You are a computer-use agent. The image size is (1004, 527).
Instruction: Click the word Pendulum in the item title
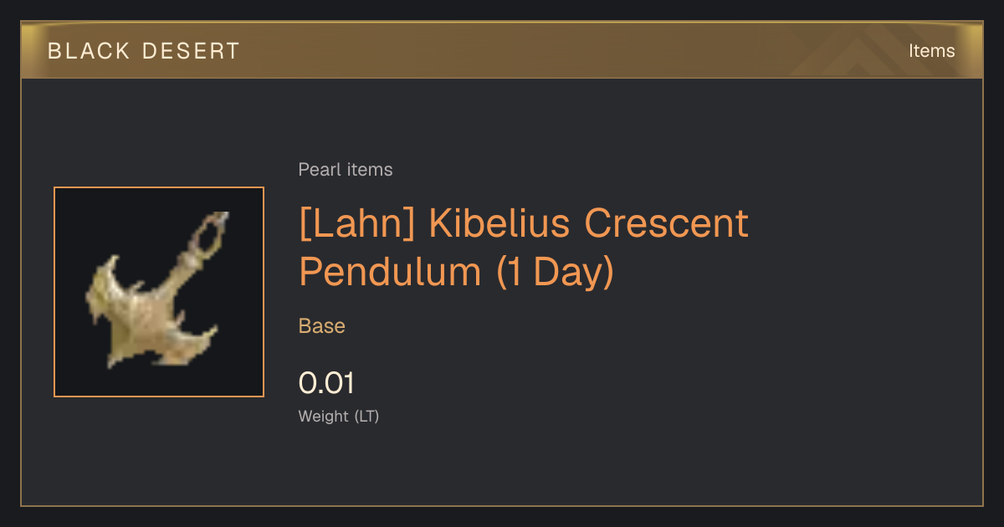390,272
